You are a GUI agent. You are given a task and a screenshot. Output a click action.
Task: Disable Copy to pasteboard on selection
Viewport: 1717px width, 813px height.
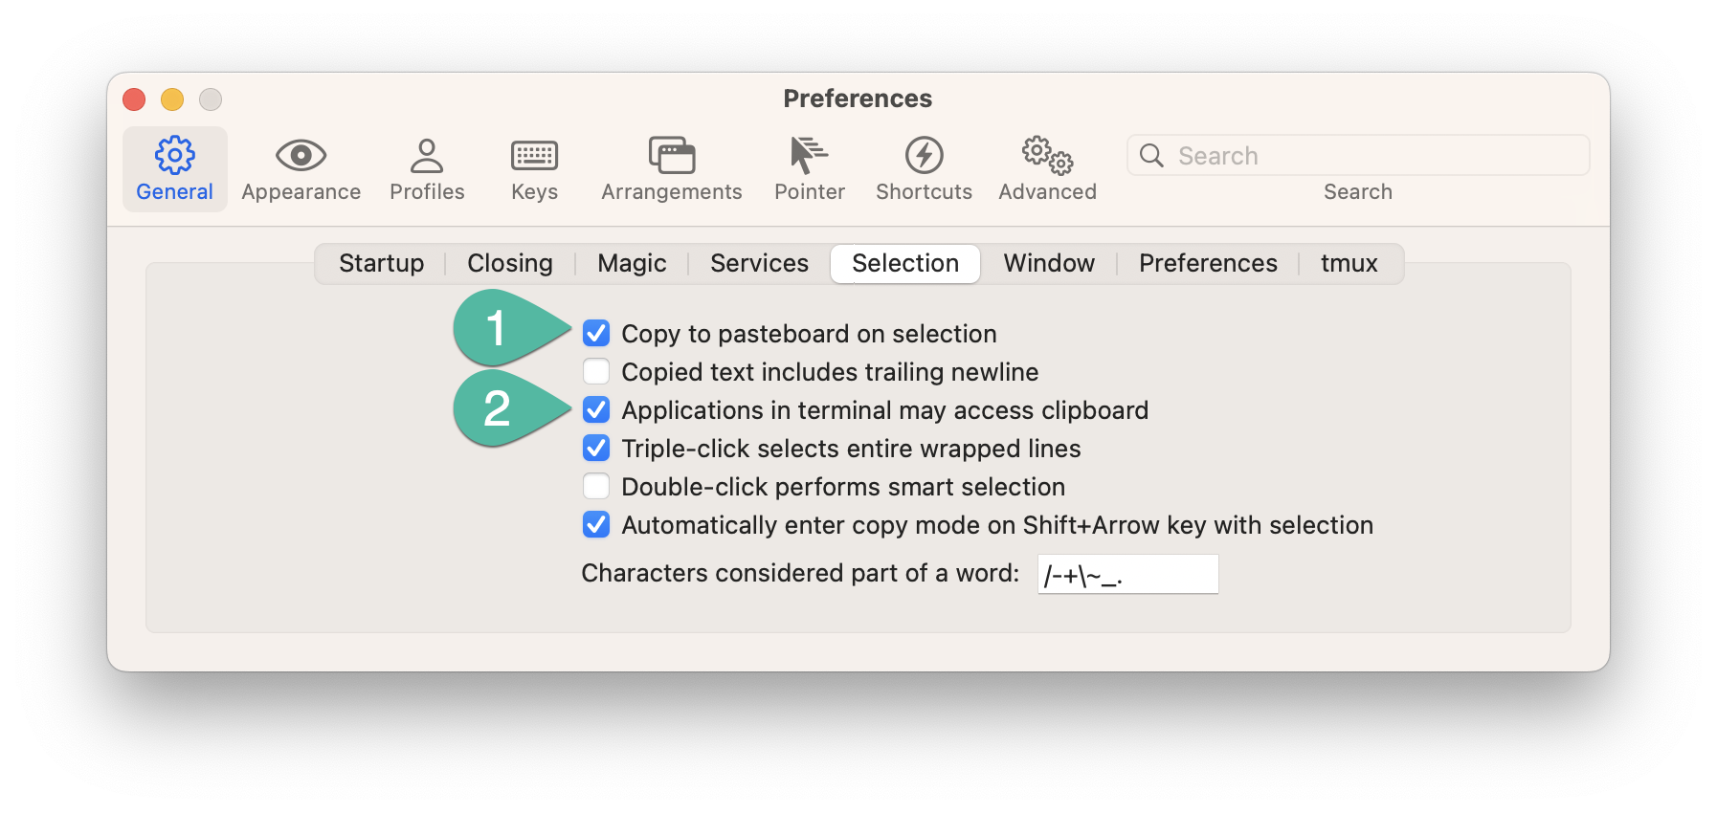click(596, 333)
